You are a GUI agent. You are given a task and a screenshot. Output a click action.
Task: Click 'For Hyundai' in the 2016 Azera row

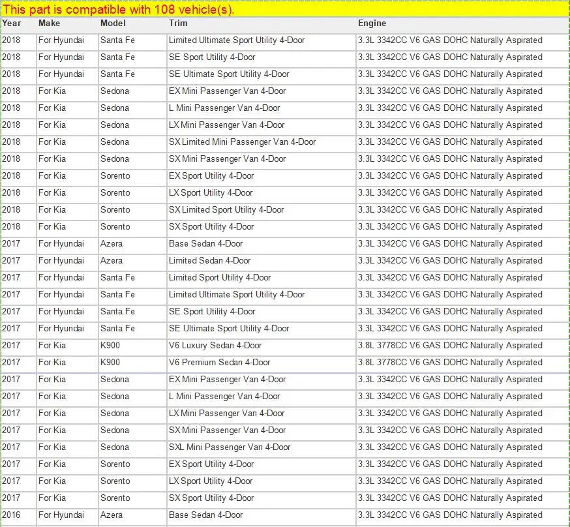pyautogui.click(x=61, y=515)
